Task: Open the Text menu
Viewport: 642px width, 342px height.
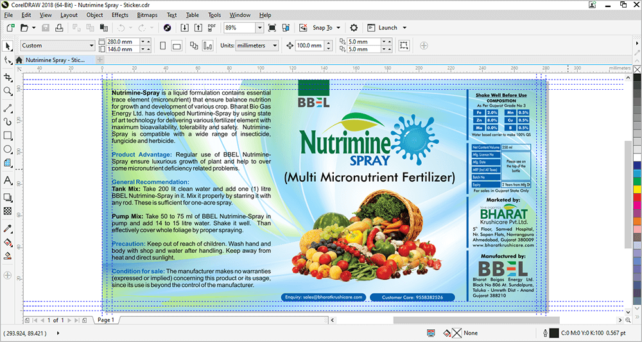Action: pyautogui.click(x=171, y=15)
